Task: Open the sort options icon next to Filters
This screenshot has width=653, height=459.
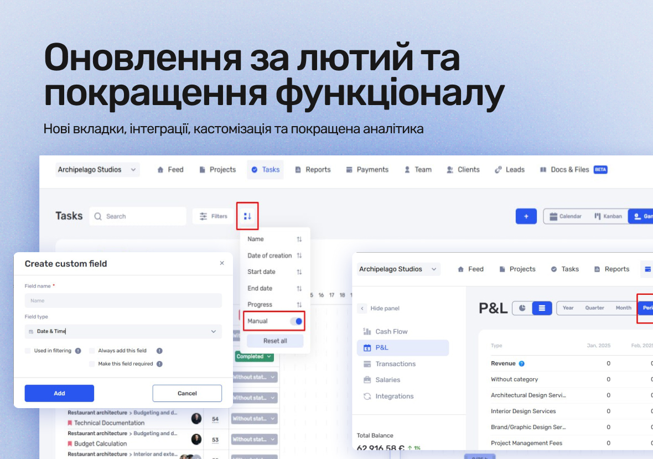Action: coord(247,216)
